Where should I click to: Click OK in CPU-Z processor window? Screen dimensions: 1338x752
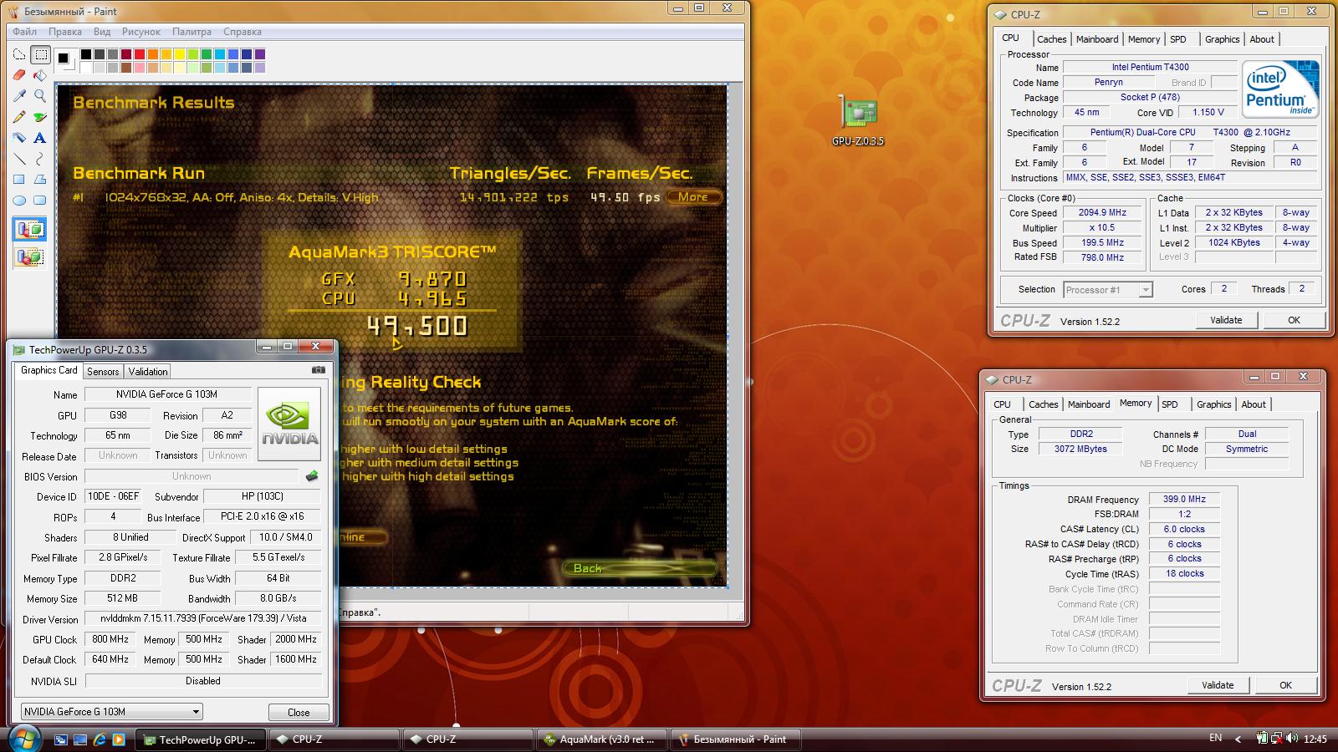1294,320
